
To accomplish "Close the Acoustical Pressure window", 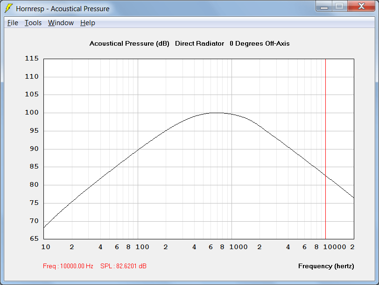I will point(361,6).
